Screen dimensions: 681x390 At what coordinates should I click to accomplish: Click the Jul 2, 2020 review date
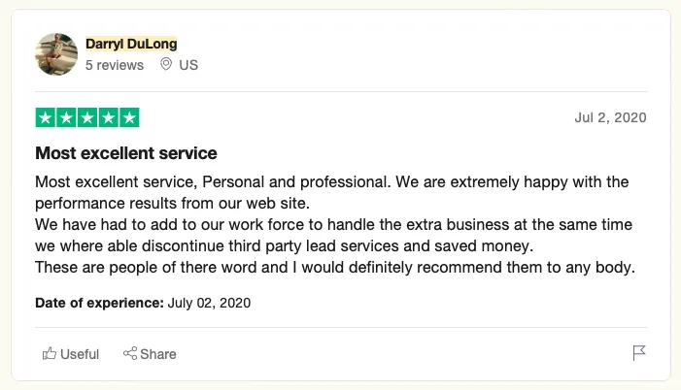click(610, 118)
